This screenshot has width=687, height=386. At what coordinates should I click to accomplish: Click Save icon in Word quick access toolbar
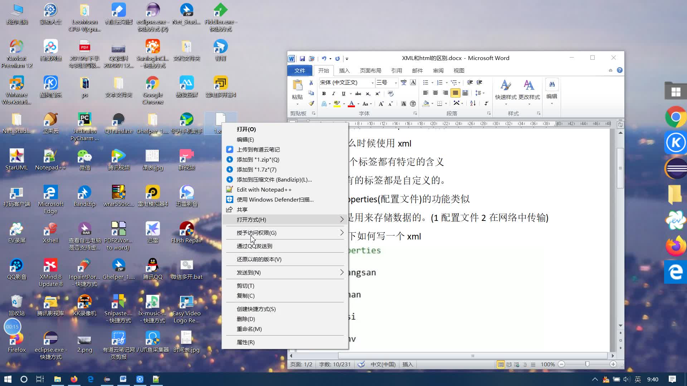(302, 59)
